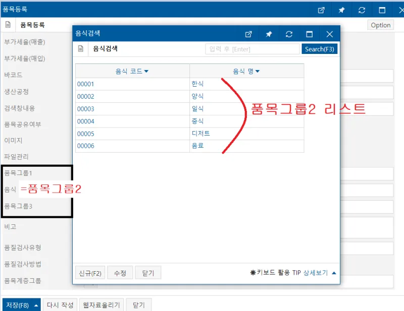Click 신규(F2) button in dialog
The height and width of the screenshot is (311, 404).
tap(90, 273)
